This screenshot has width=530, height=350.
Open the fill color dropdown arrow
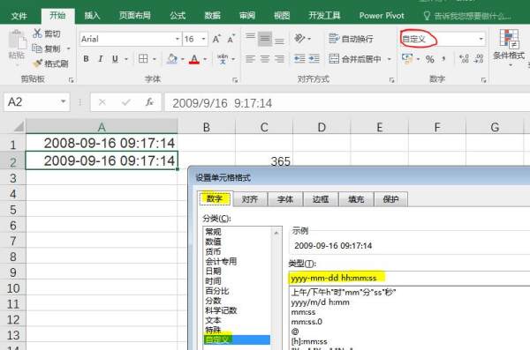point(183,59)
